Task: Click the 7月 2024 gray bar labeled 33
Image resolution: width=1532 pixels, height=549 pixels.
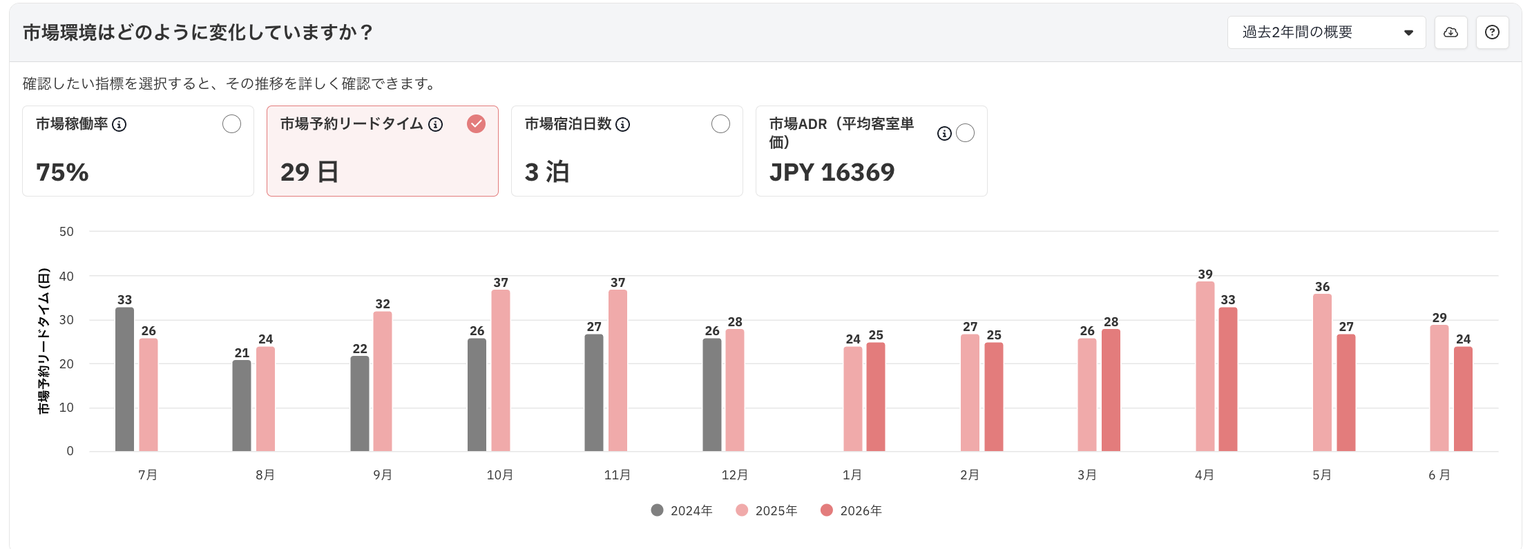Action: [x=124, y=379]
